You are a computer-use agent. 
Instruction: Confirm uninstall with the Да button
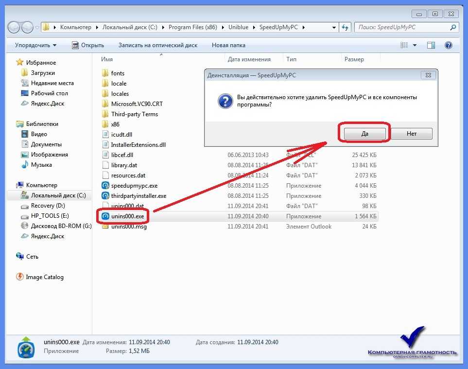tap(365, 133)
